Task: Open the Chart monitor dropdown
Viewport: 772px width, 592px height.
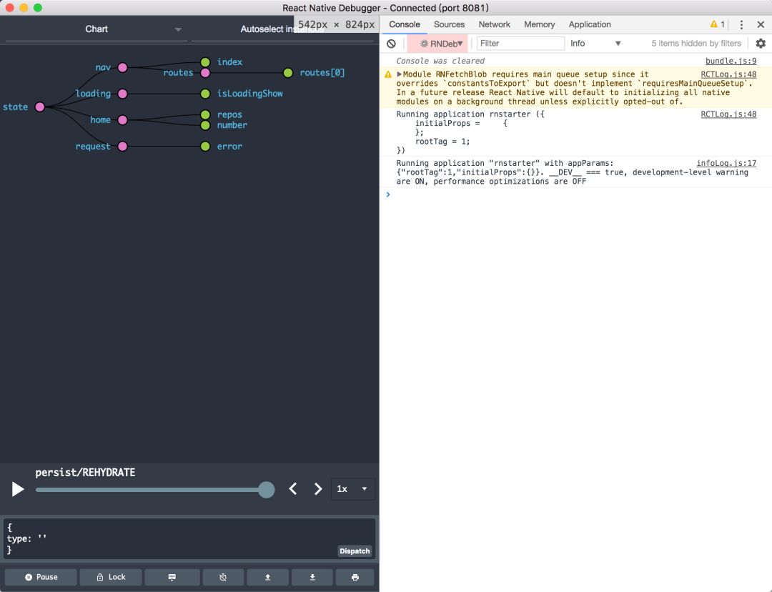Action: (96, 29)
